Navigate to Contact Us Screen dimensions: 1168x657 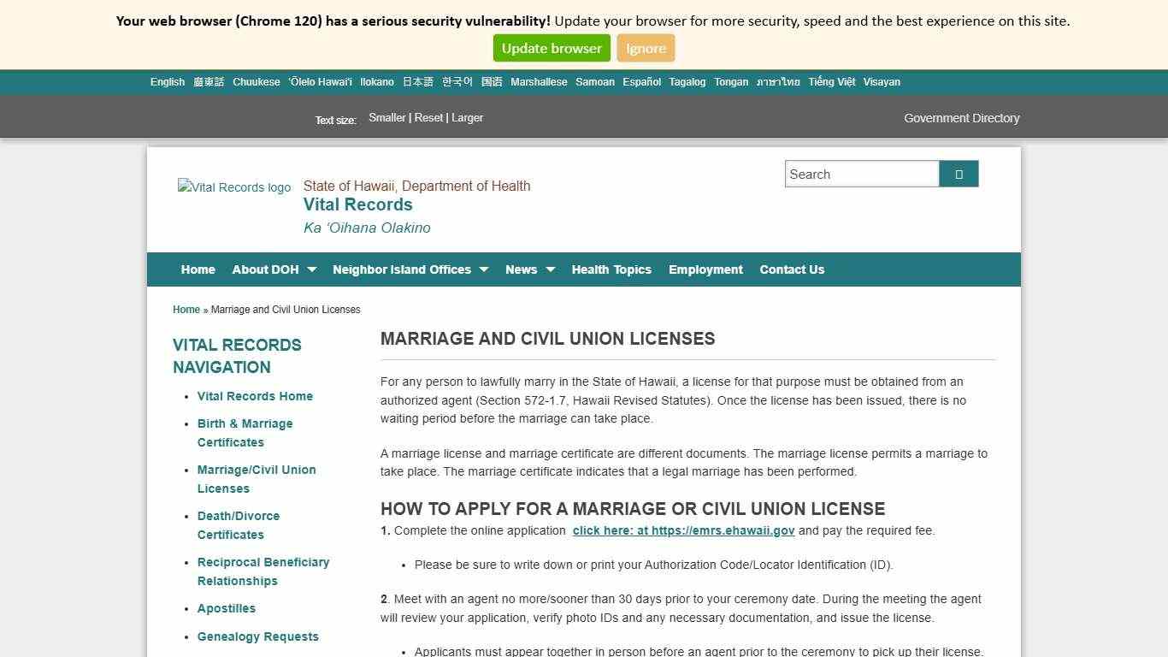point(791,269)
